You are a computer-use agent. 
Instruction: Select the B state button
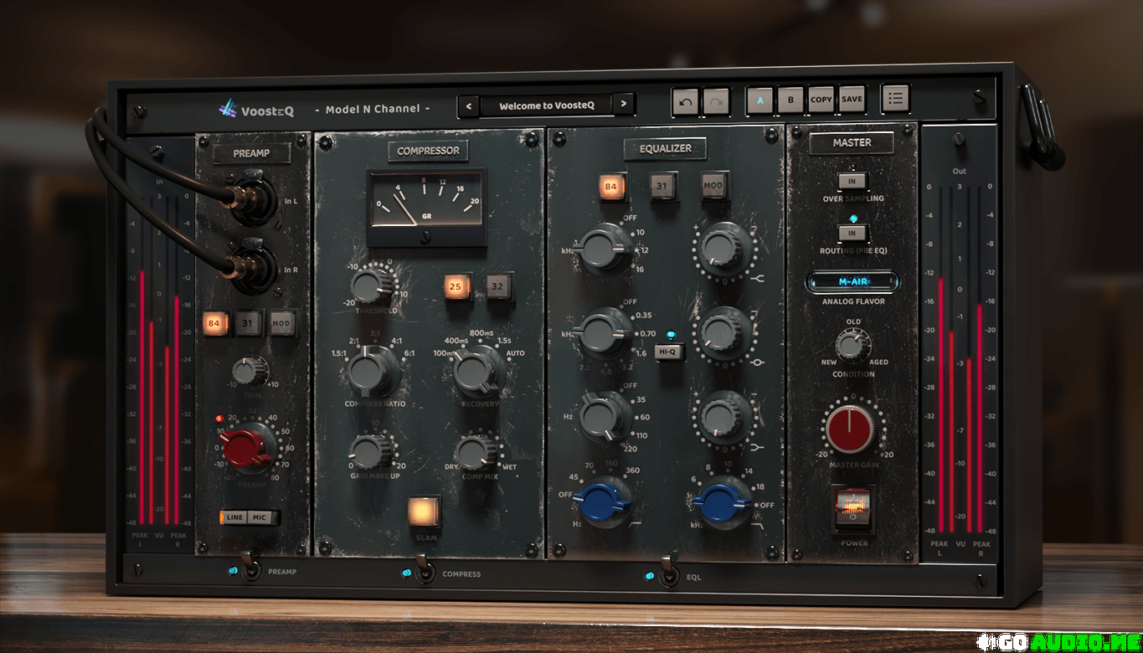pyautogui.click(x=790, y=100)
